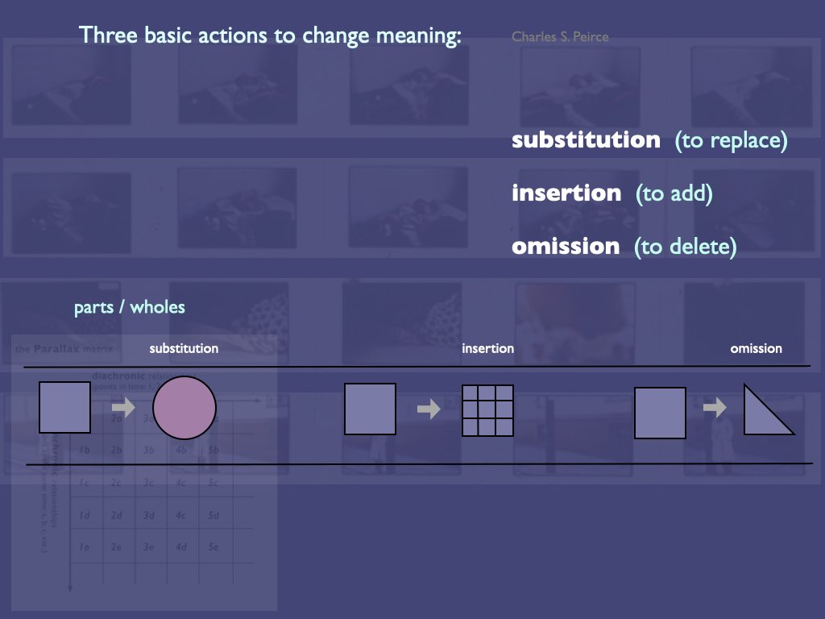Click the bold insertion heading
The height and width of the screenshot is (619, 825).
tap(566, 193)
